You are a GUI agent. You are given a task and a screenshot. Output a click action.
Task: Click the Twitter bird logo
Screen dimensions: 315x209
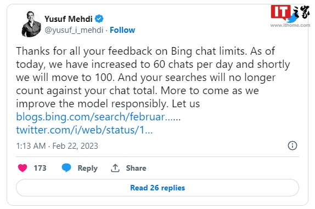(292, 19)
